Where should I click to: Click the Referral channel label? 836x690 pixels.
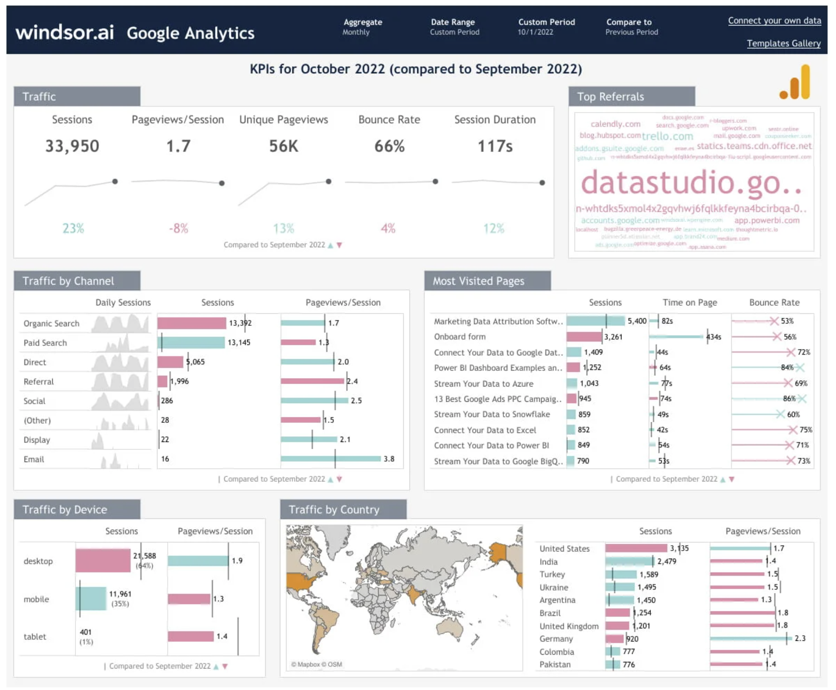(x=38, y=382)
